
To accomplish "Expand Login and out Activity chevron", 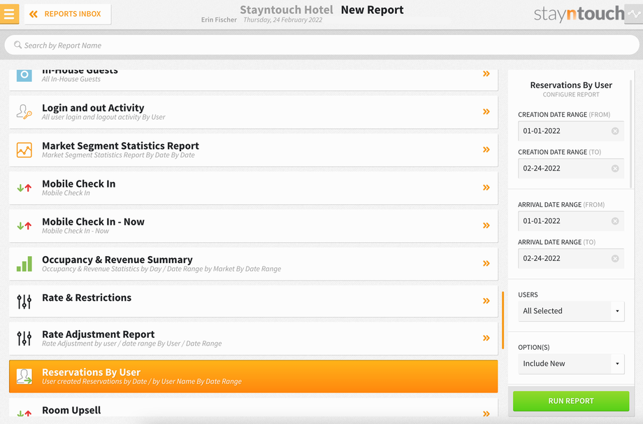I will [x=486, y=112].
